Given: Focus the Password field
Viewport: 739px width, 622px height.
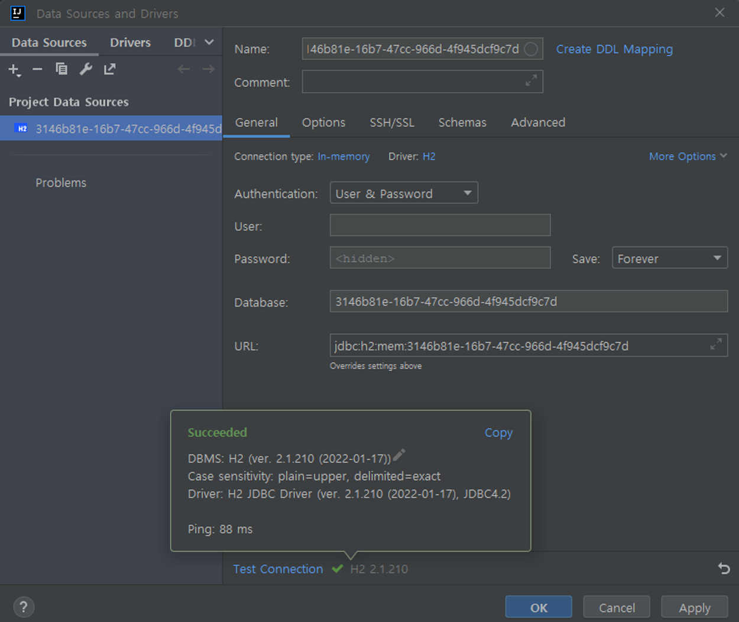Looking at the screenshot, I should (x=440, y=258).
